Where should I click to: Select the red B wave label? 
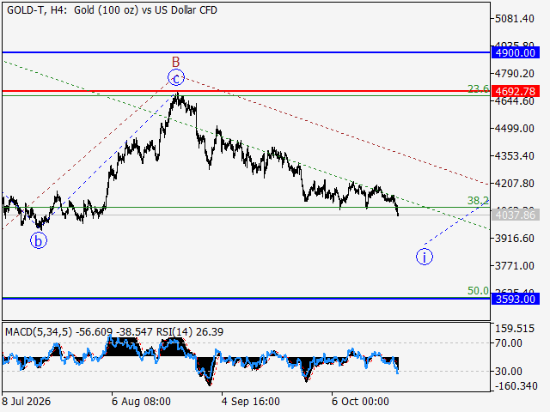click(x=175, y=62)
